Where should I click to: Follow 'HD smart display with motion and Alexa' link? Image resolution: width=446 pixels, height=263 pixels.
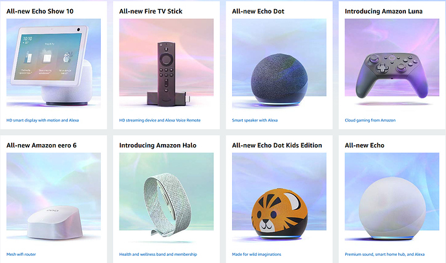click(43, 120)
